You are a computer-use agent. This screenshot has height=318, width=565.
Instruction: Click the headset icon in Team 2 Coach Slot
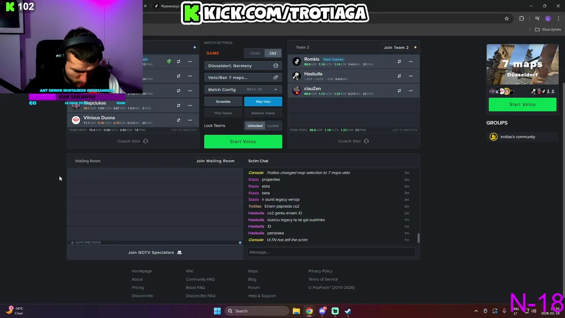pos(366,141)
